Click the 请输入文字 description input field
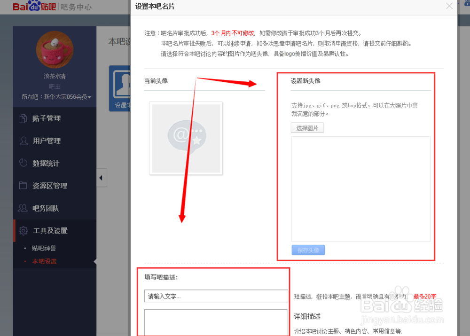The image size is (470, 336). pos(216,296)
